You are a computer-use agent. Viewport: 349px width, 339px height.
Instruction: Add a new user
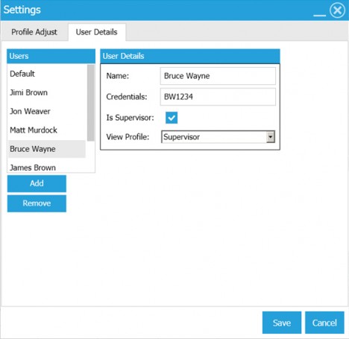coord(37,183)
